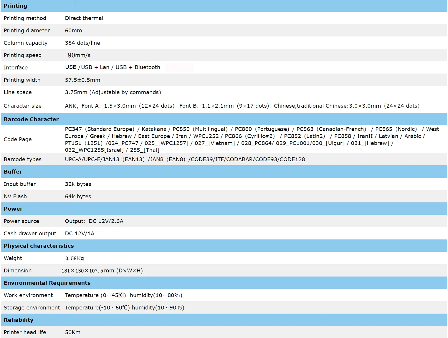Click the 'Printing diameter' label
This screenshot has height=338, width=448.
tap(27, 31)
